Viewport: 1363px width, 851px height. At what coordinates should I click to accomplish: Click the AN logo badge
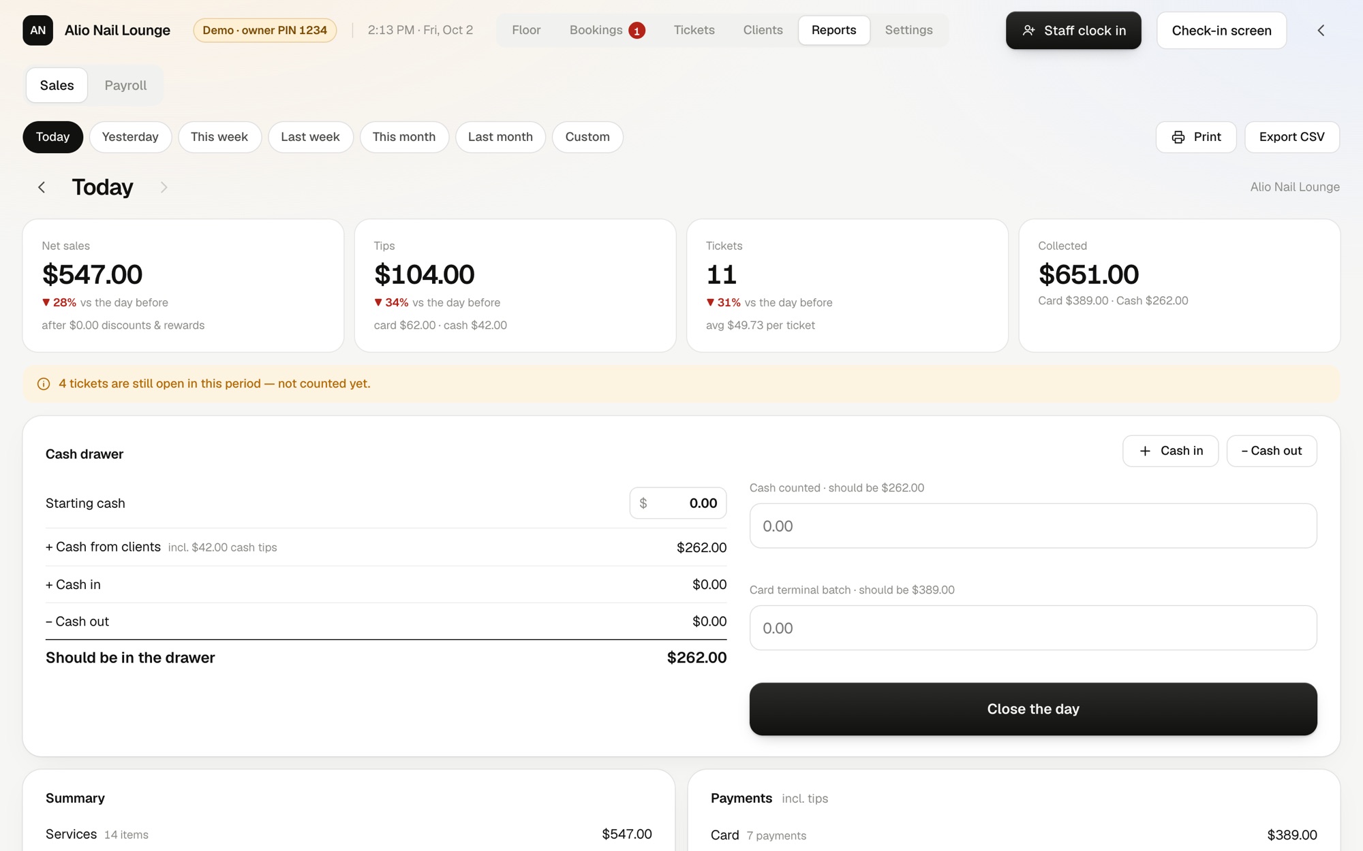(x=37, y=30)
